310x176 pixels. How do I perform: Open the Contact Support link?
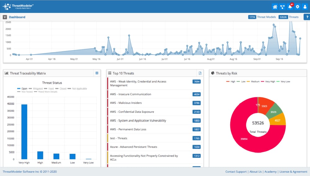point(236,172)
